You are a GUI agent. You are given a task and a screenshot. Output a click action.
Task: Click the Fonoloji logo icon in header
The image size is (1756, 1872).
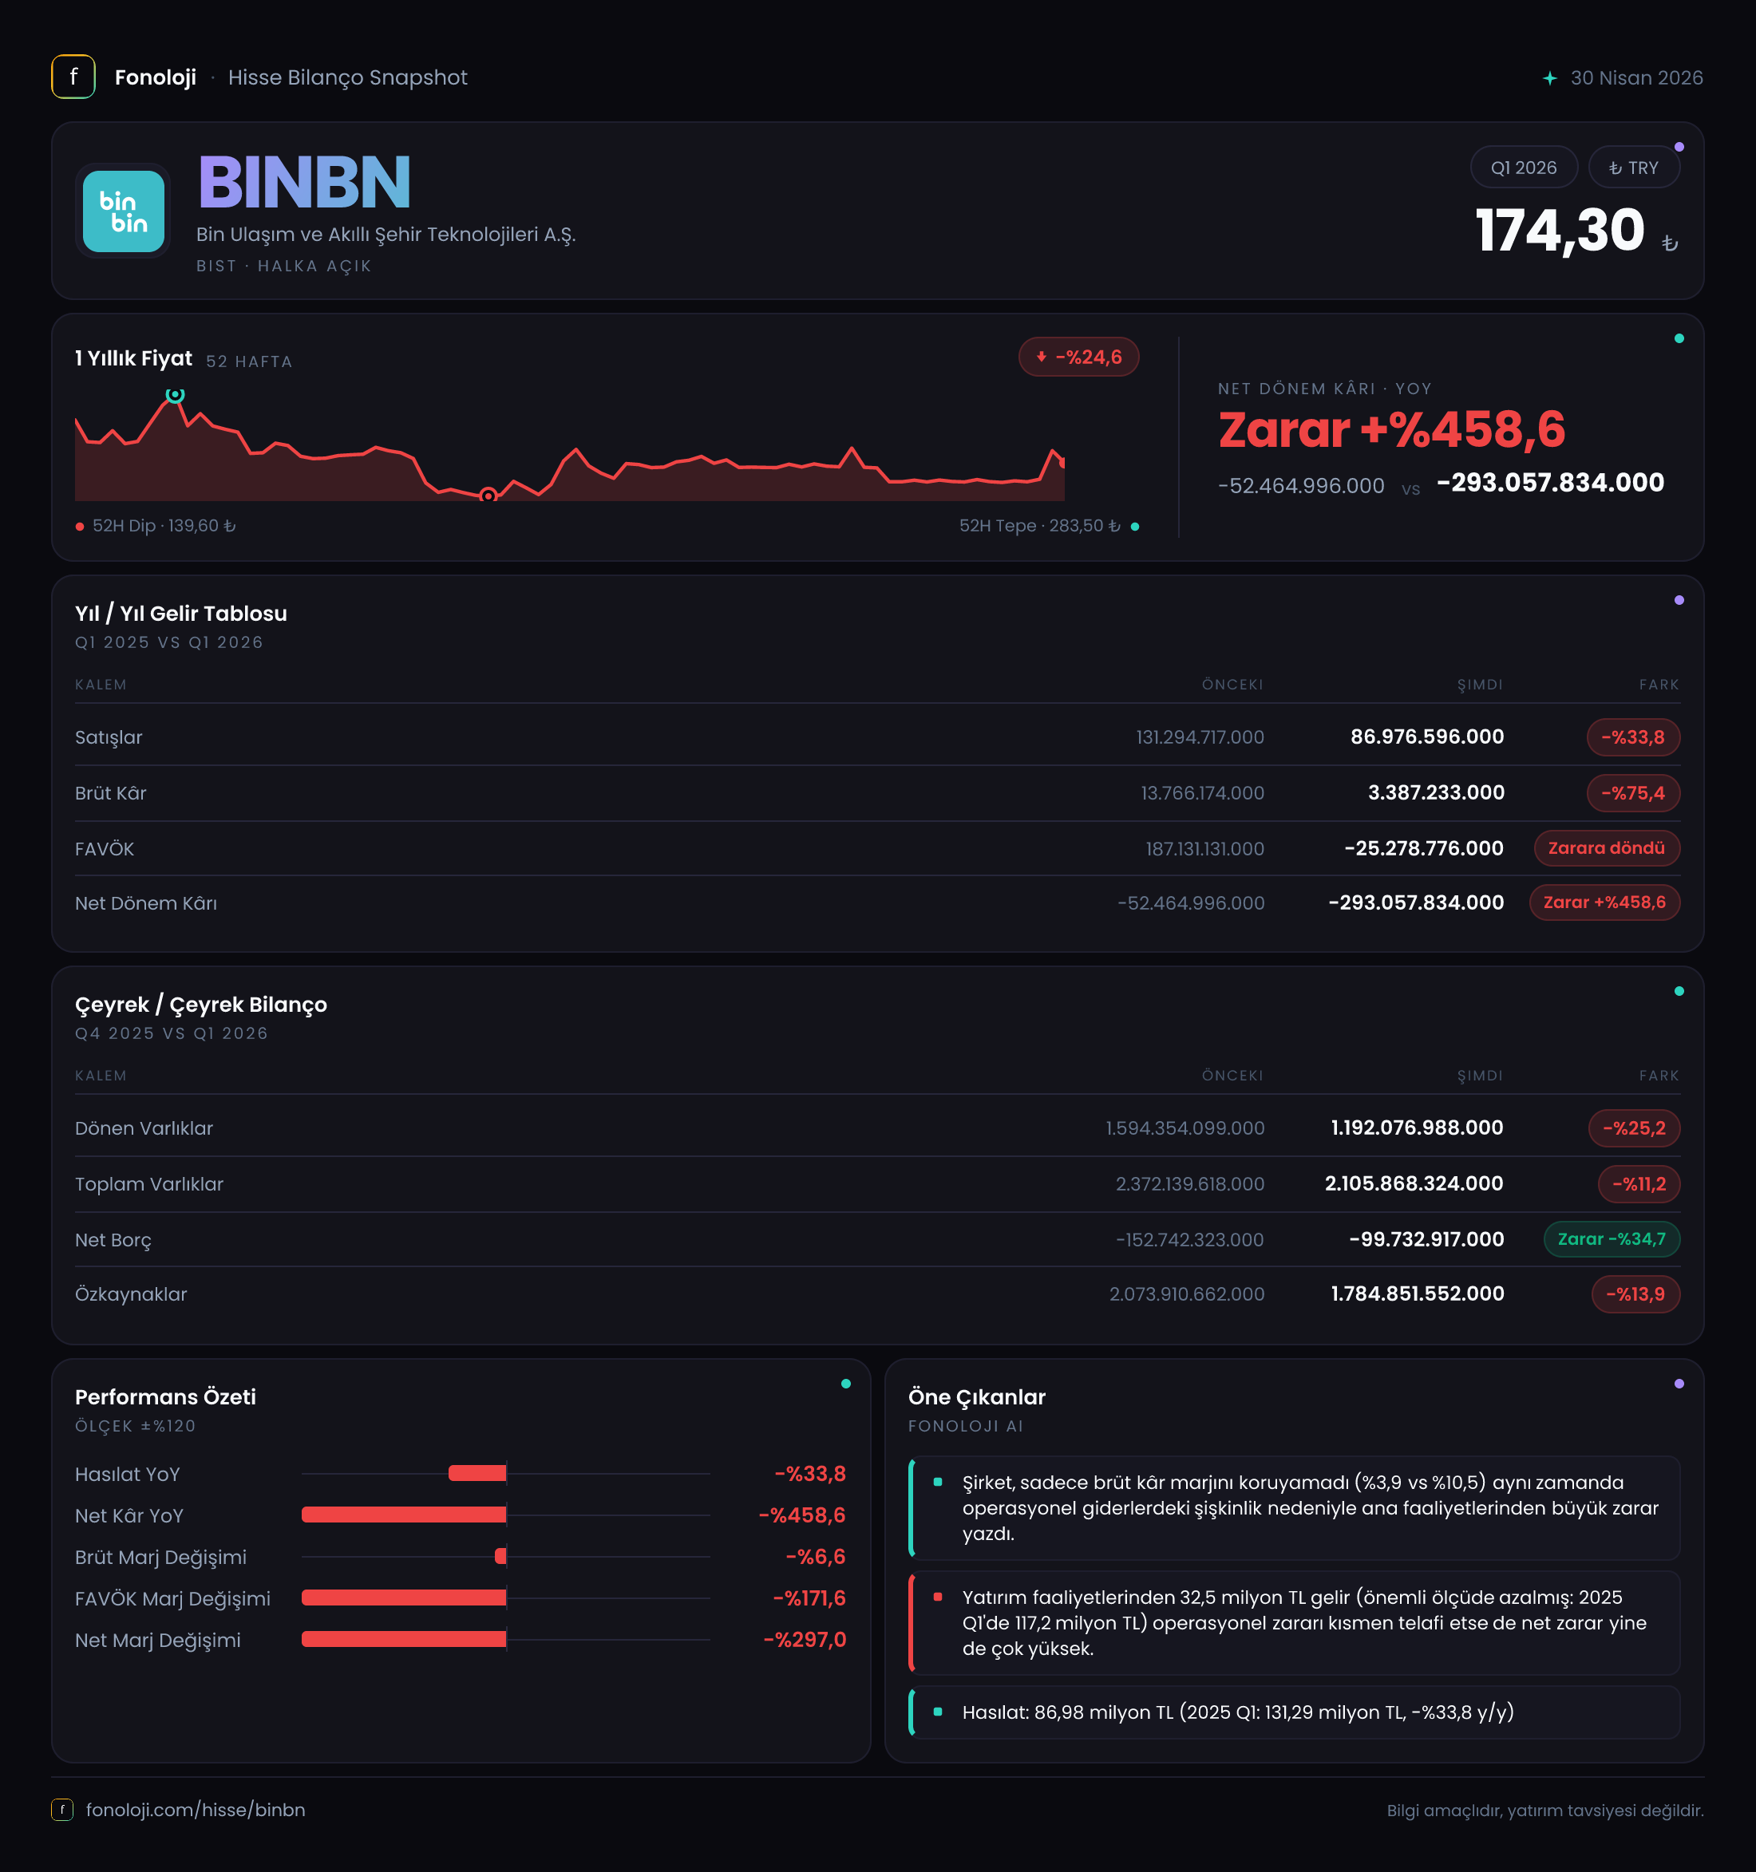[x=73, y=77]
